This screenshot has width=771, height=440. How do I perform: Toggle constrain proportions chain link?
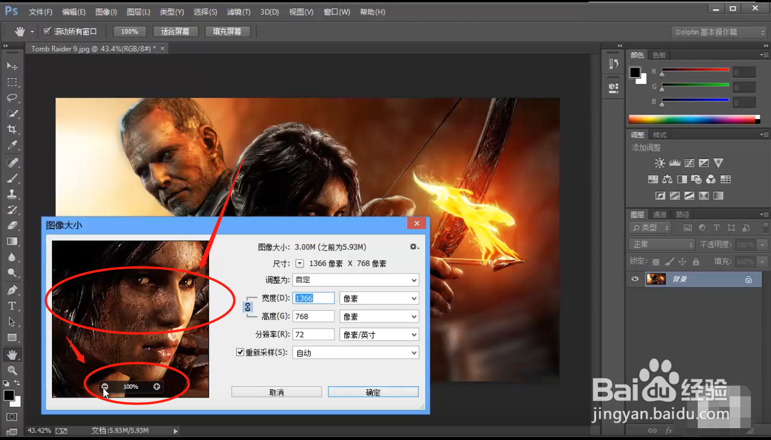[x=248, y=307]
